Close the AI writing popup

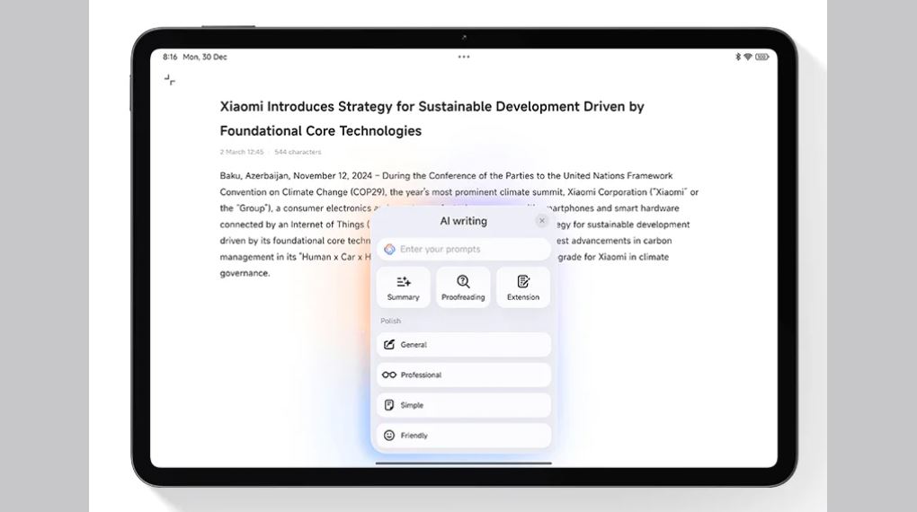pos(542,221)
